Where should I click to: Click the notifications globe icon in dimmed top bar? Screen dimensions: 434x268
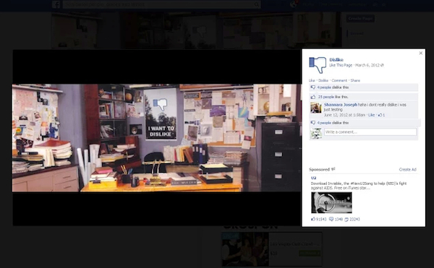pos(294,4)
